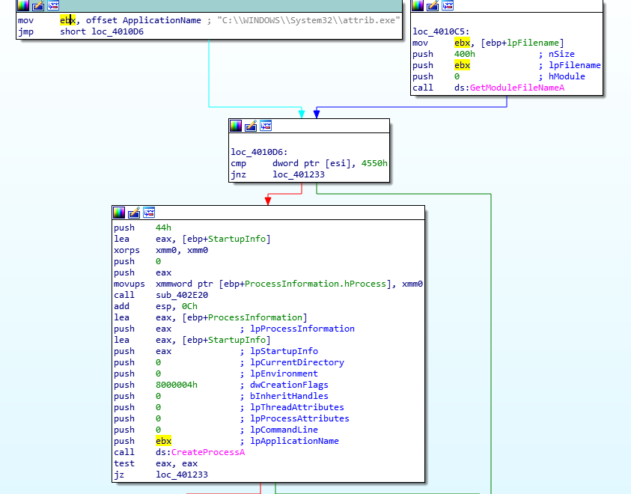The image size is (631, 494).
Task: Click loc_401233 in the jnz instruction
Action: pyautogui.click(x=298, y=174)
